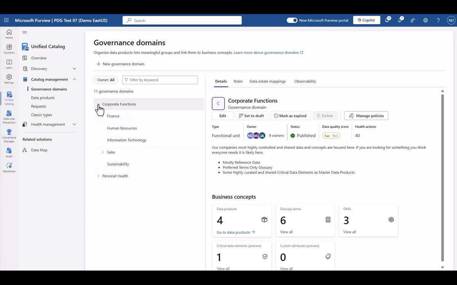
Task: Click the Critical data elements shield icon
Action: [265, 256]
